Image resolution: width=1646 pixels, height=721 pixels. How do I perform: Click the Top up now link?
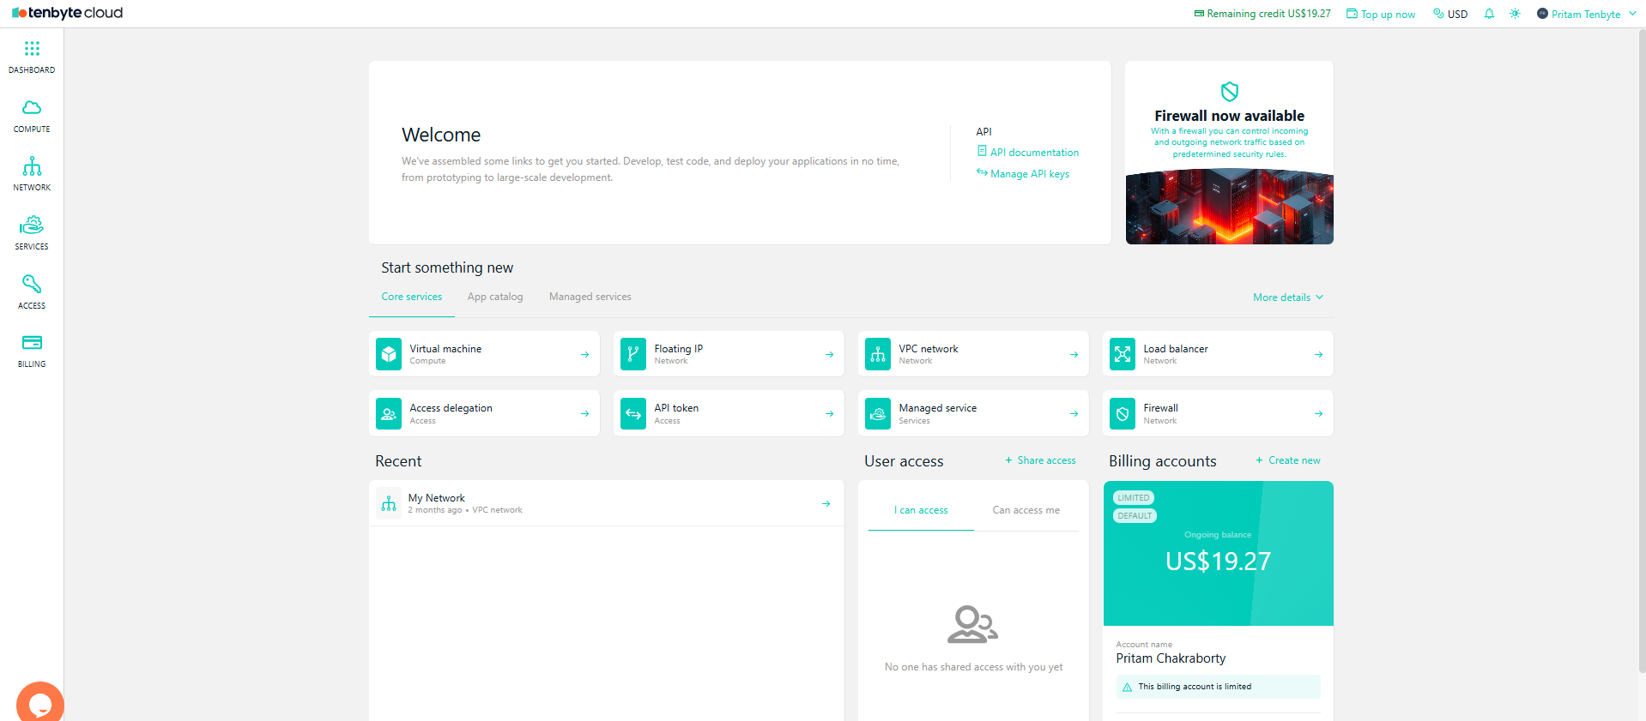[x=1381, y=14]
